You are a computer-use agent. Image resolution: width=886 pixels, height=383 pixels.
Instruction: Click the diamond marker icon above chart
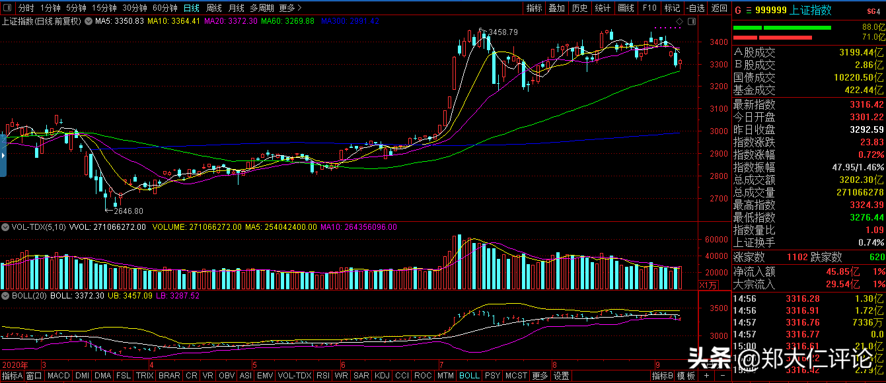[x=679, y=21]
